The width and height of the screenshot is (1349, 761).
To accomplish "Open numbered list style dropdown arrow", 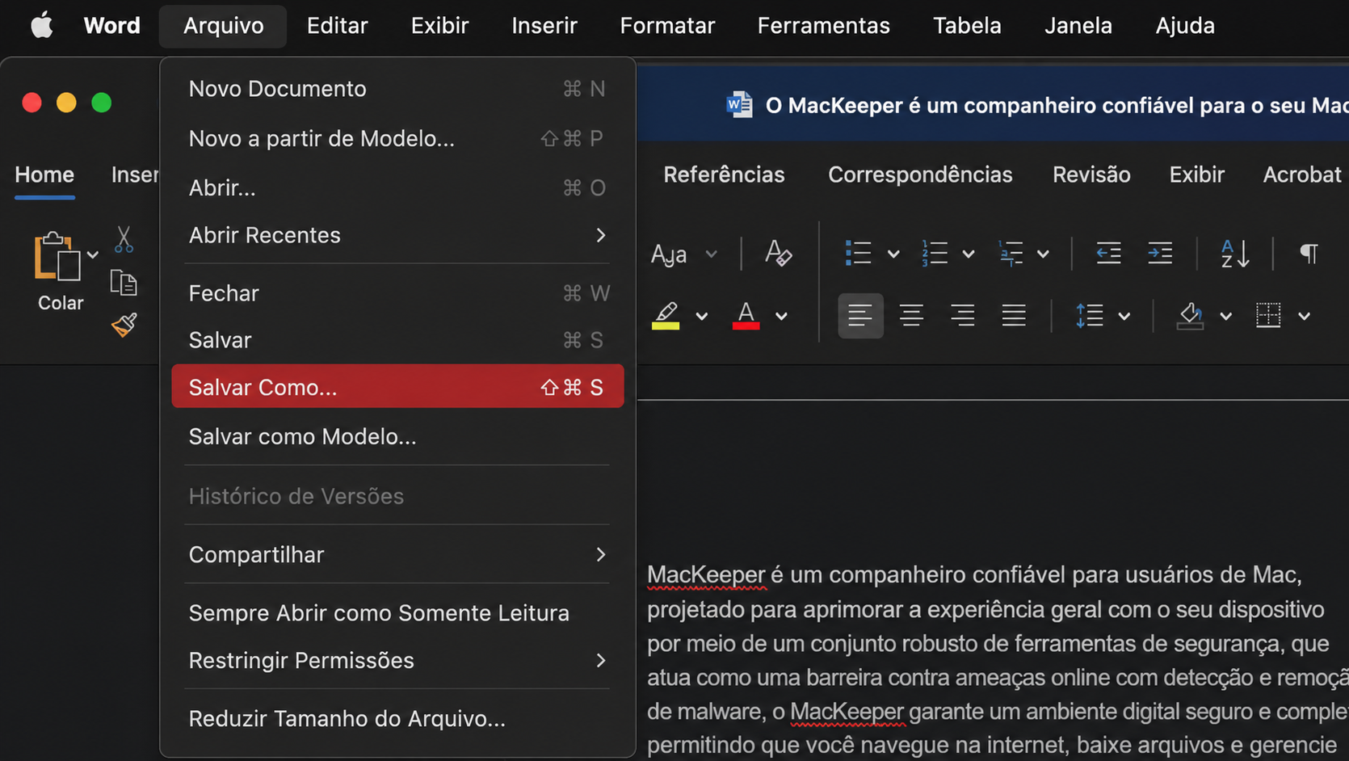I will pyautogui.click(x=969, y=254).
